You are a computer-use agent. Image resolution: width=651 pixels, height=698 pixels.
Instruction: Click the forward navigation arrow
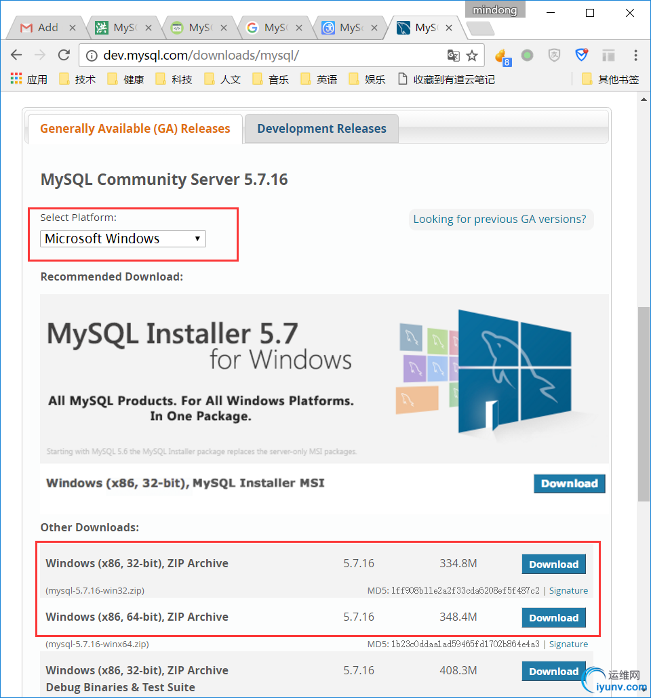tap(40, 55)
